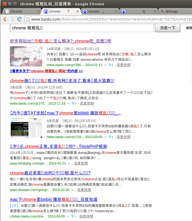Expand dropdown arrow after zhidao 2013-03-05 result
192x221 pixels.
click(68, 217)
